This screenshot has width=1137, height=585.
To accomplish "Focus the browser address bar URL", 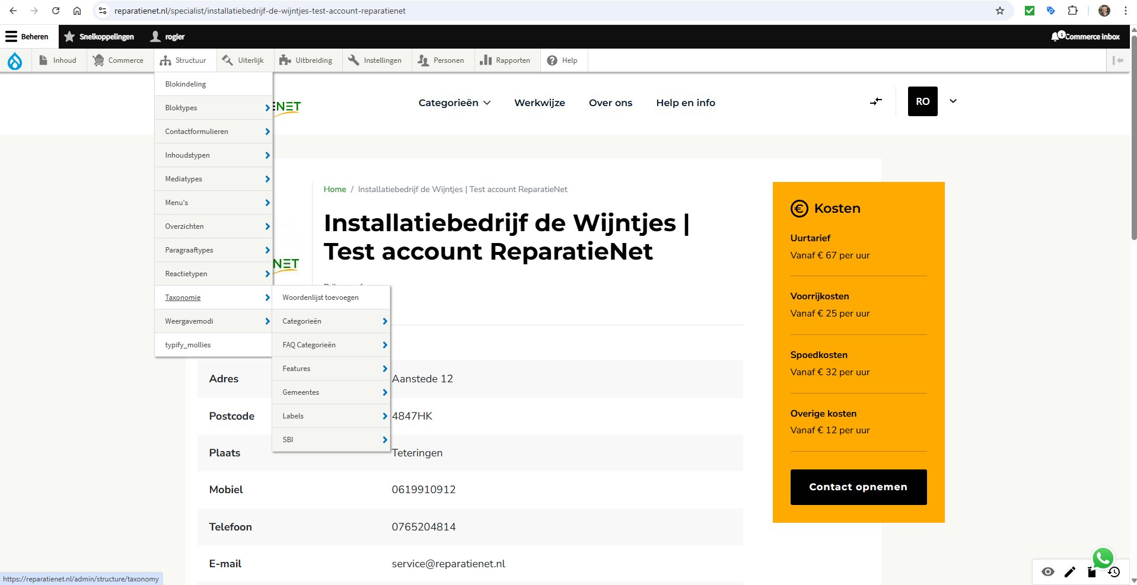I will pos(260,11).
